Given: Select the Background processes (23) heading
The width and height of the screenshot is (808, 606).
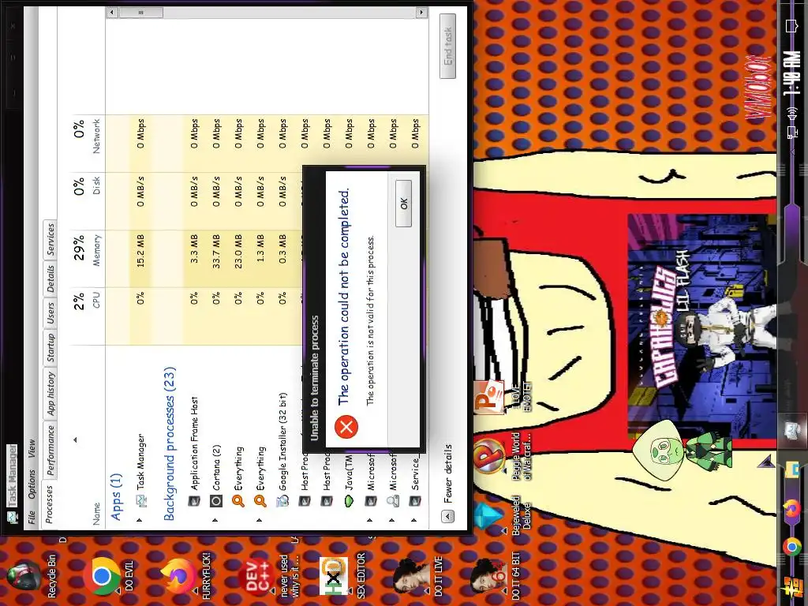Looking at the screenshot, I should point(170,443).
